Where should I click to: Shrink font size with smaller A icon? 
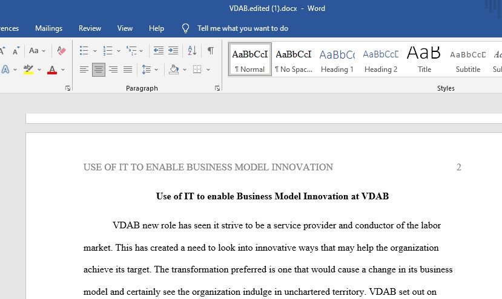16,51
